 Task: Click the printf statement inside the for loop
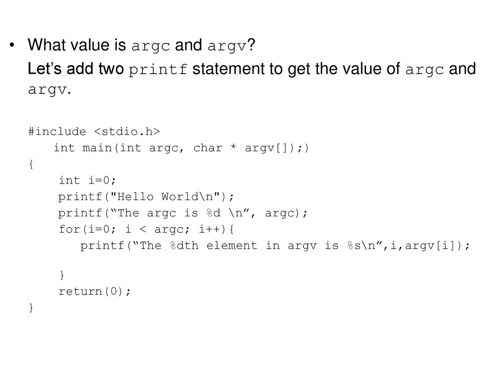275,246
